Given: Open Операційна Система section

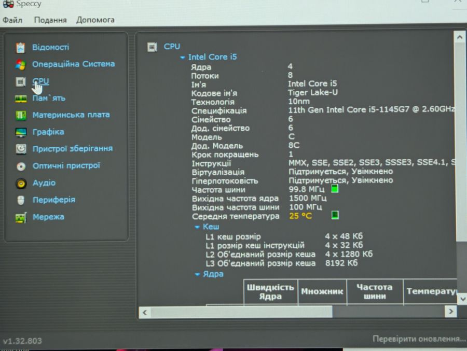Looking at the screenshot, I should [x=74, y=64].
